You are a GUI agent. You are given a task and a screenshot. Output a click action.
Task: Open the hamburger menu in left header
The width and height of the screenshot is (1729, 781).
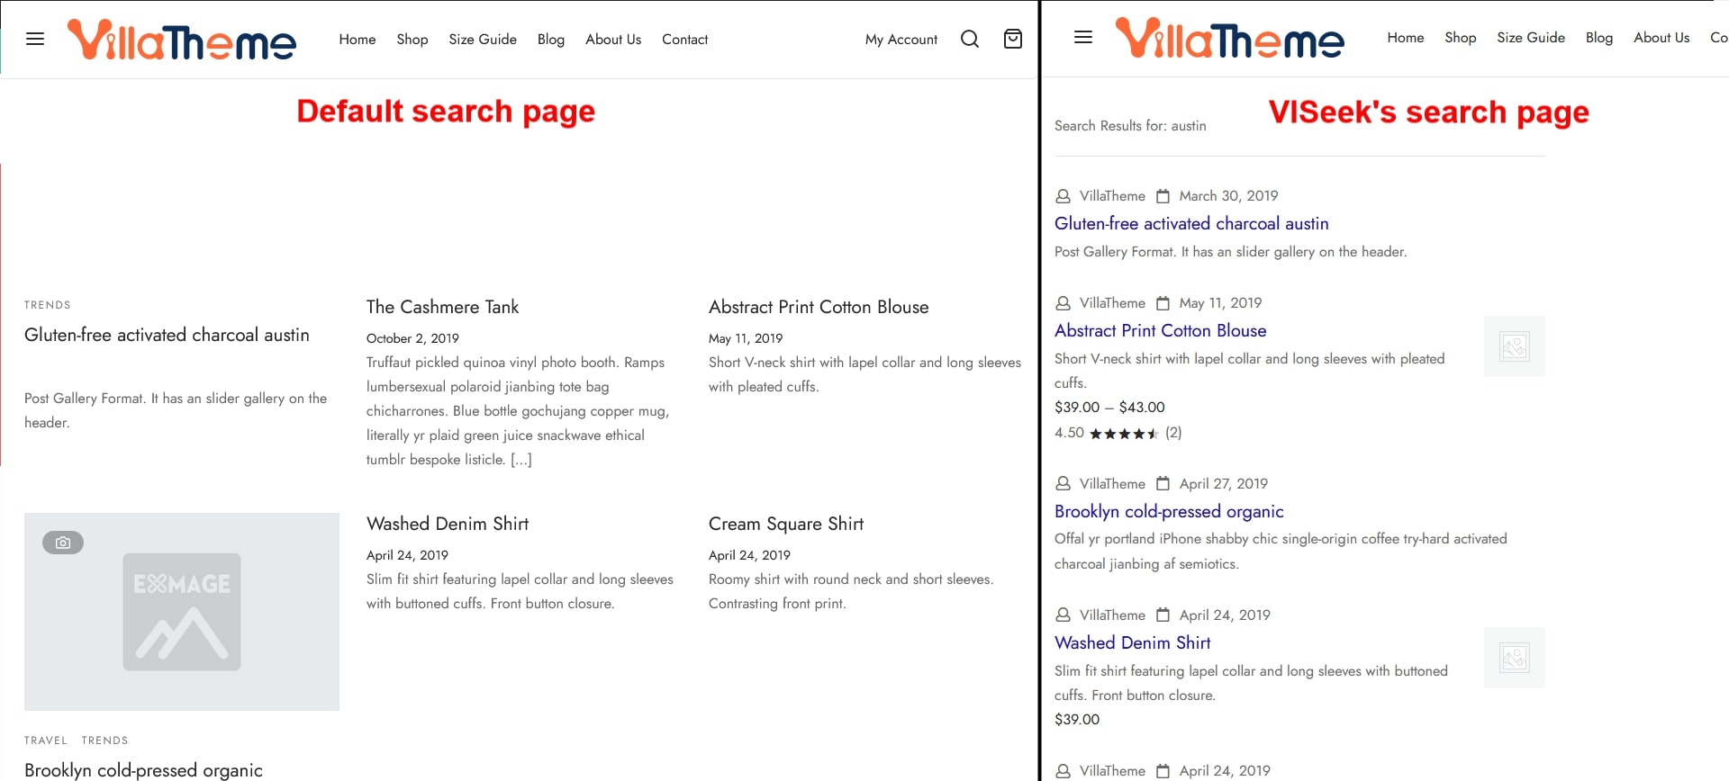tap(35, 39)
